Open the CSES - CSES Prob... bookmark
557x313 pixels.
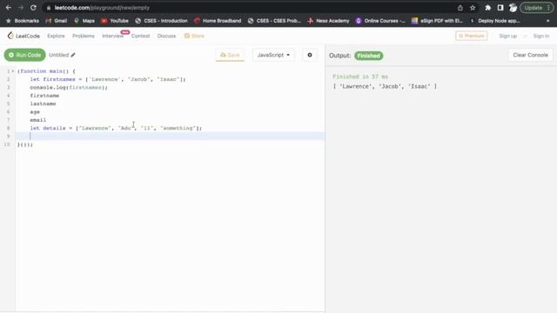click(x=274, y=21)
